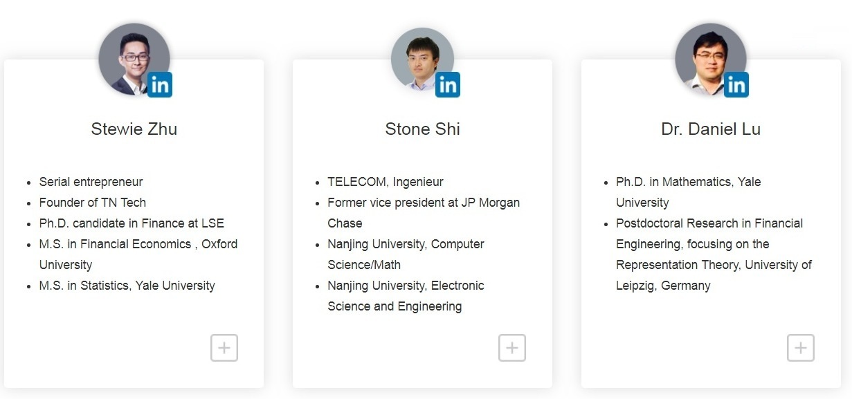This screenshot has width=852, height=399.
Task: Click "Postdoctoral Research in Financial" bullet text
Action: tap(709, 223)
